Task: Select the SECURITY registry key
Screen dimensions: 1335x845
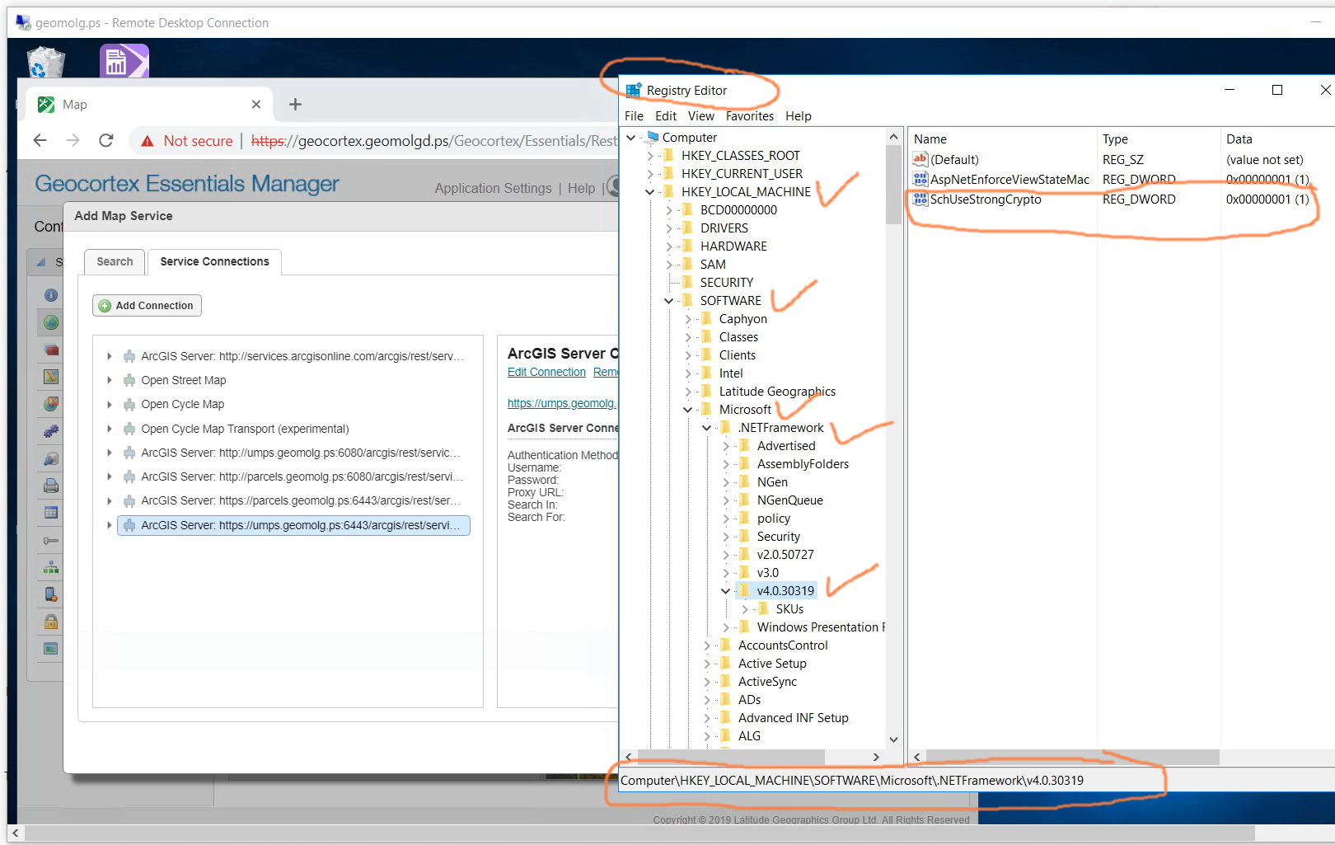Action: 726,283
